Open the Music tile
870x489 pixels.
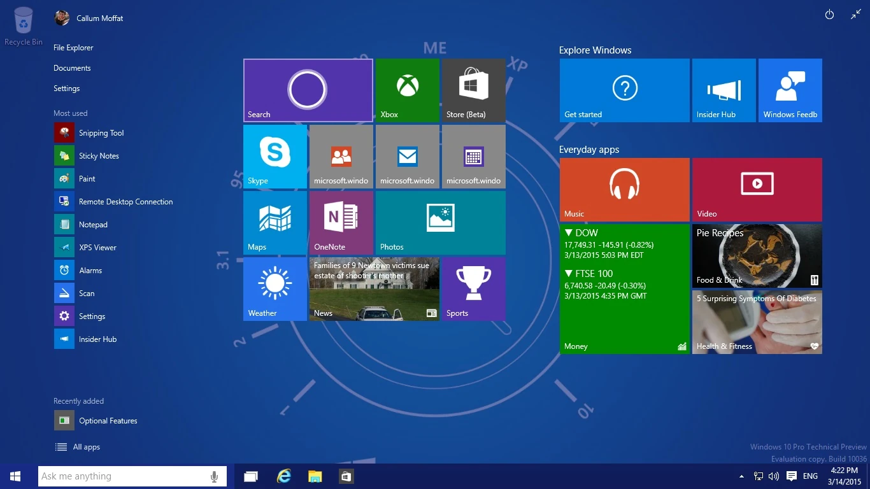624,190
